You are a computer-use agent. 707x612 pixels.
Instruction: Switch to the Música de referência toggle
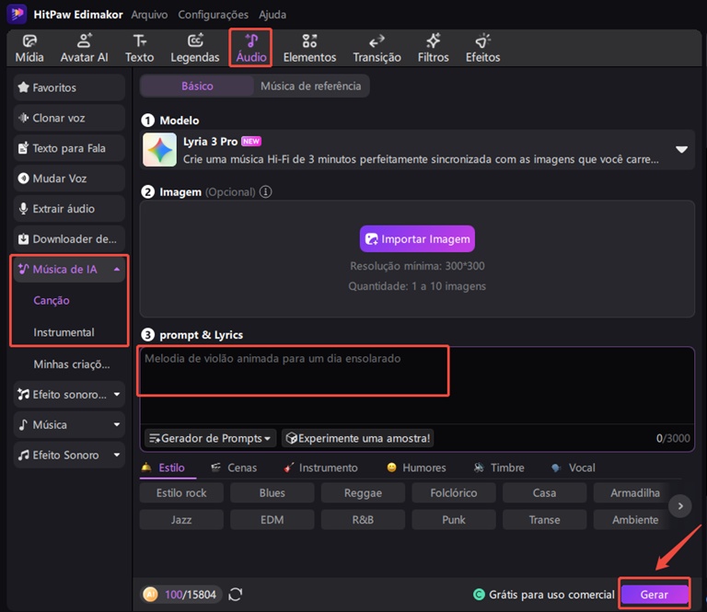[310, 87]
